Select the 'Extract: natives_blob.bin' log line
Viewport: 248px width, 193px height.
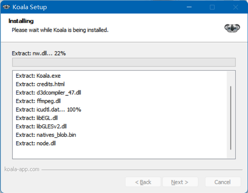(46, 135)
